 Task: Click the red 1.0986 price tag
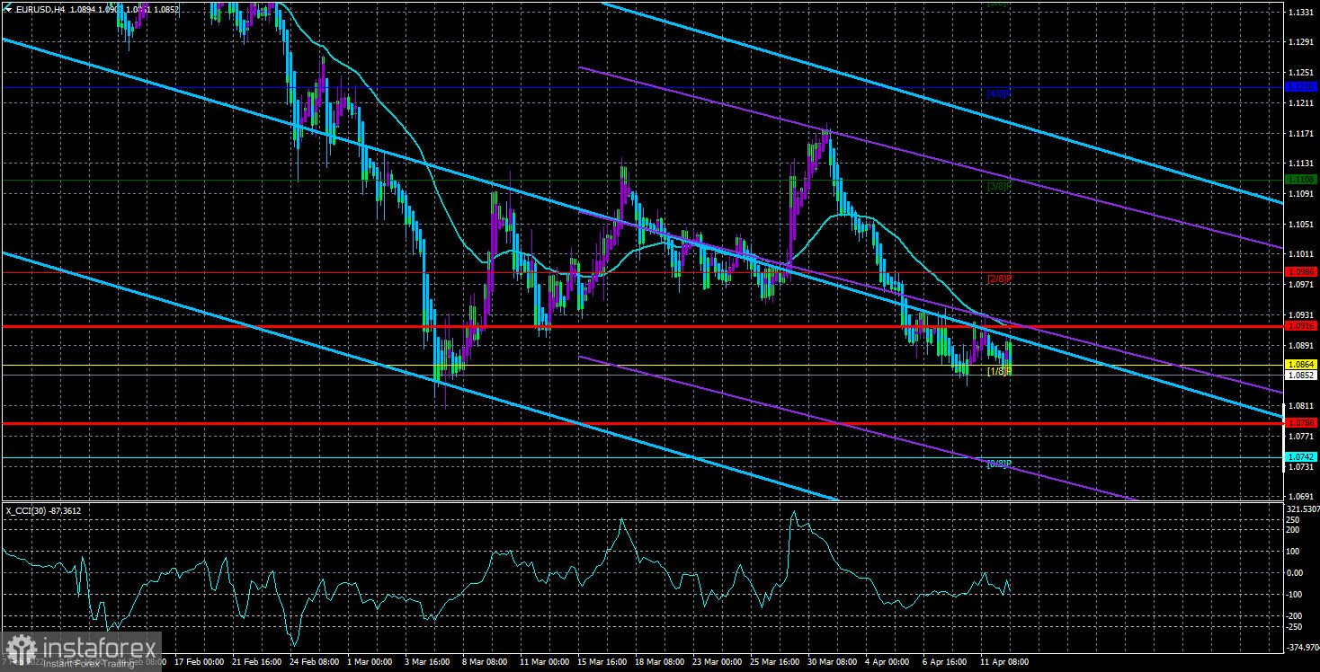(1301, 271)
